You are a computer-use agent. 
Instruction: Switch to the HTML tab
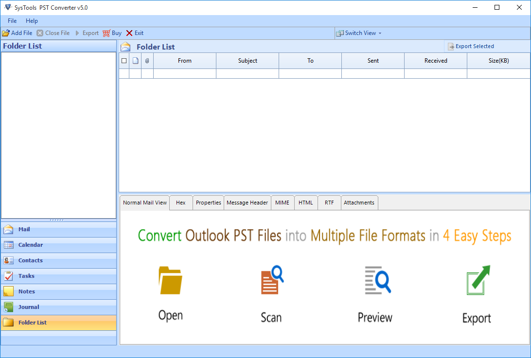point(305,203)
